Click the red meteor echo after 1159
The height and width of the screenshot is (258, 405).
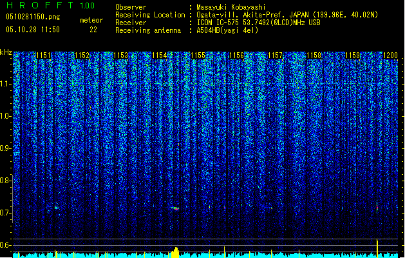(x=377, y=207)
